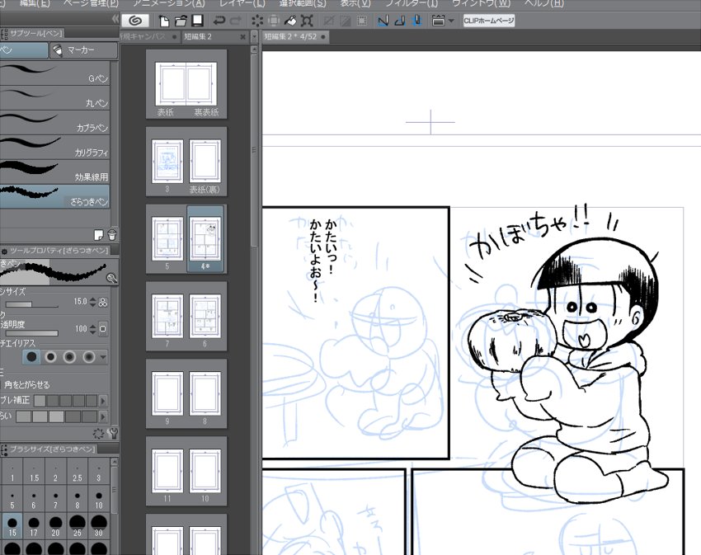Open the CLIPホームページ button

point(489,21)
